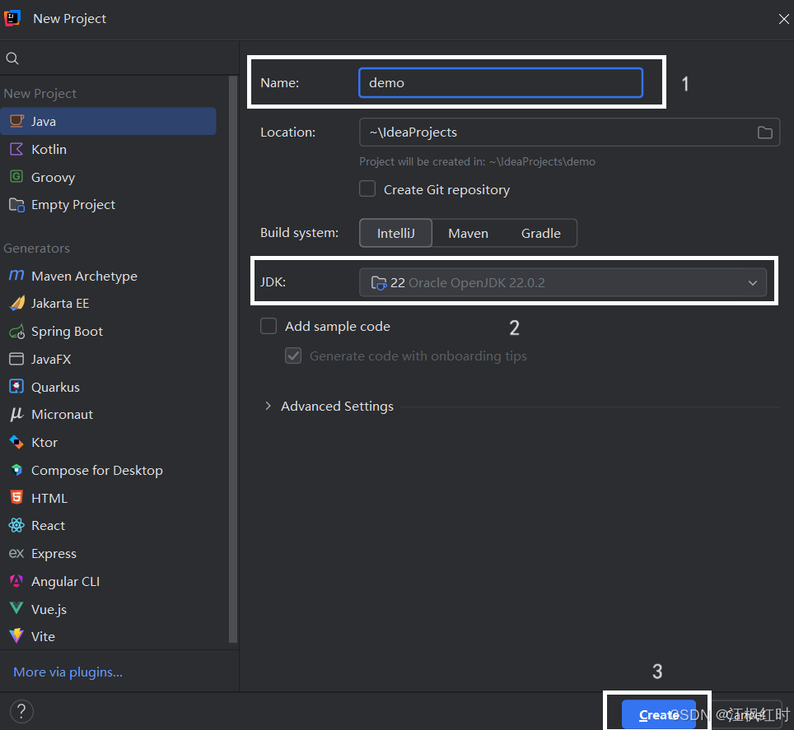Click the Empty Project folder icon
794x730 pixels.
(16, 205)
